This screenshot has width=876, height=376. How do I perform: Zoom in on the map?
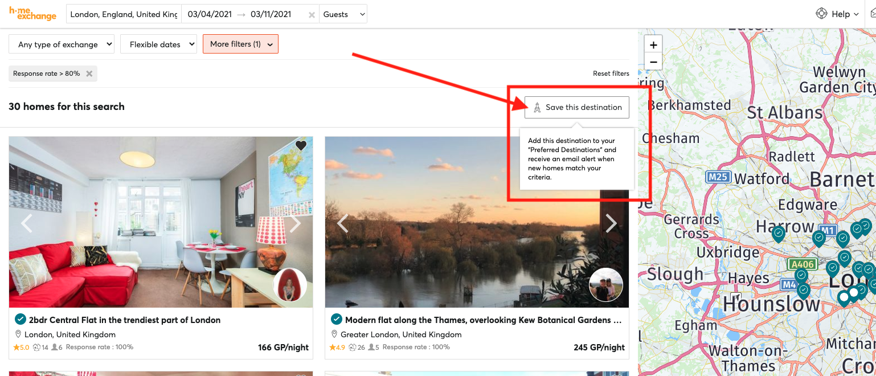coord(653,44)
